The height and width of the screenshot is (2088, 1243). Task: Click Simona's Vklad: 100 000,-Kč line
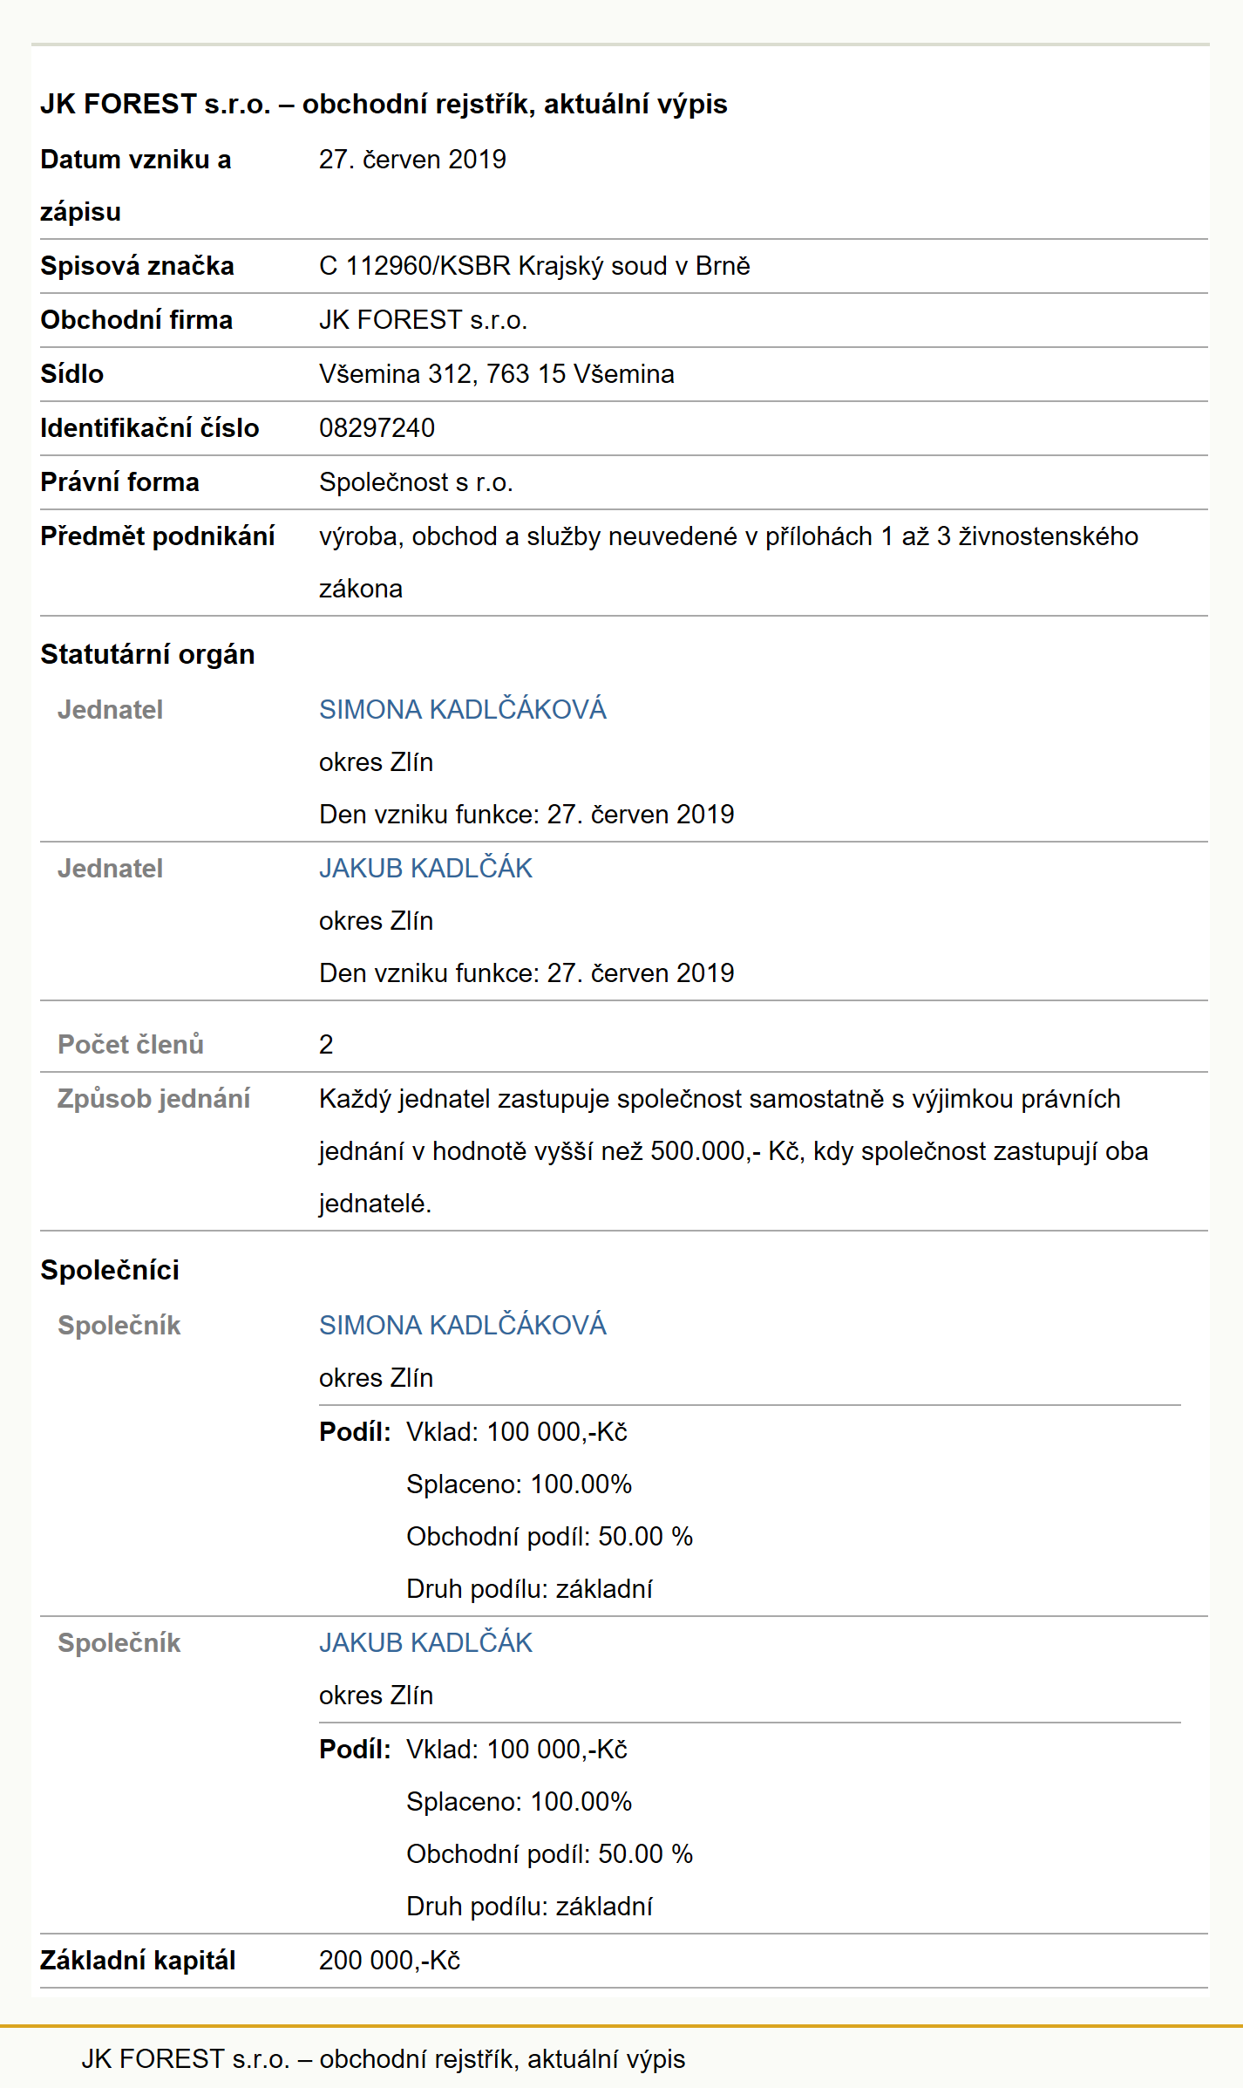pyautogui.click(x=517, y=1431)
